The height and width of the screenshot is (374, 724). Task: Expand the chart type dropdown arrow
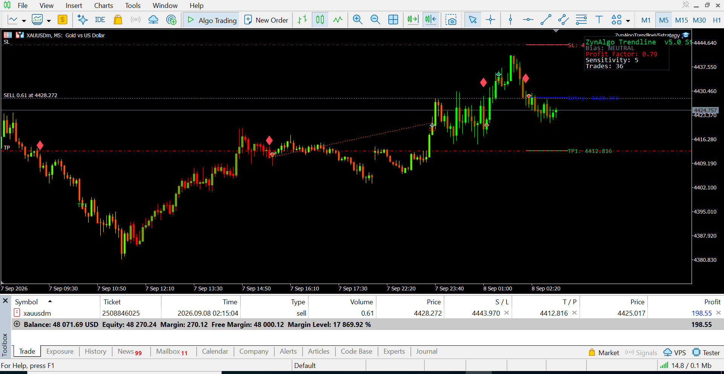tap(24, 21)
